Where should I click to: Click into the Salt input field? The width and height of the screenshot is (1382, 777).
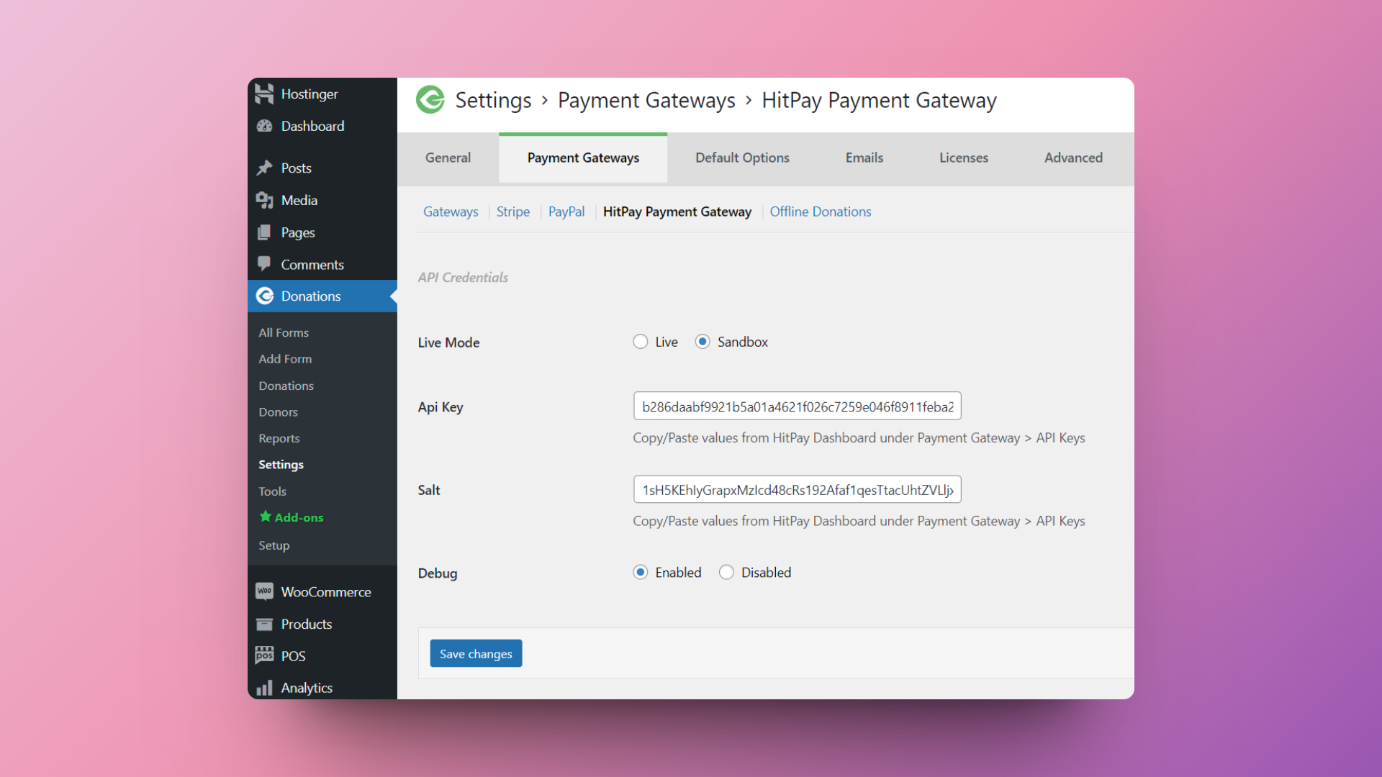coord(797,490)
